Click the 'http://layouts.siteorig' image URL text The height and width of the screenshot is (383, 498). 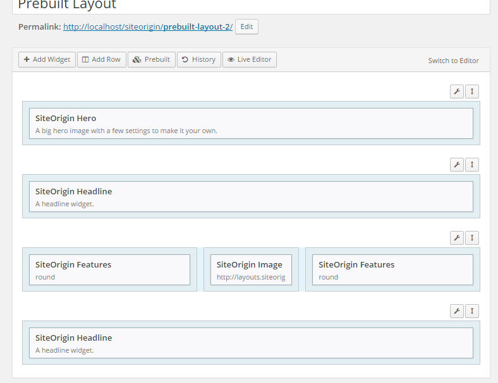point(251,277)
